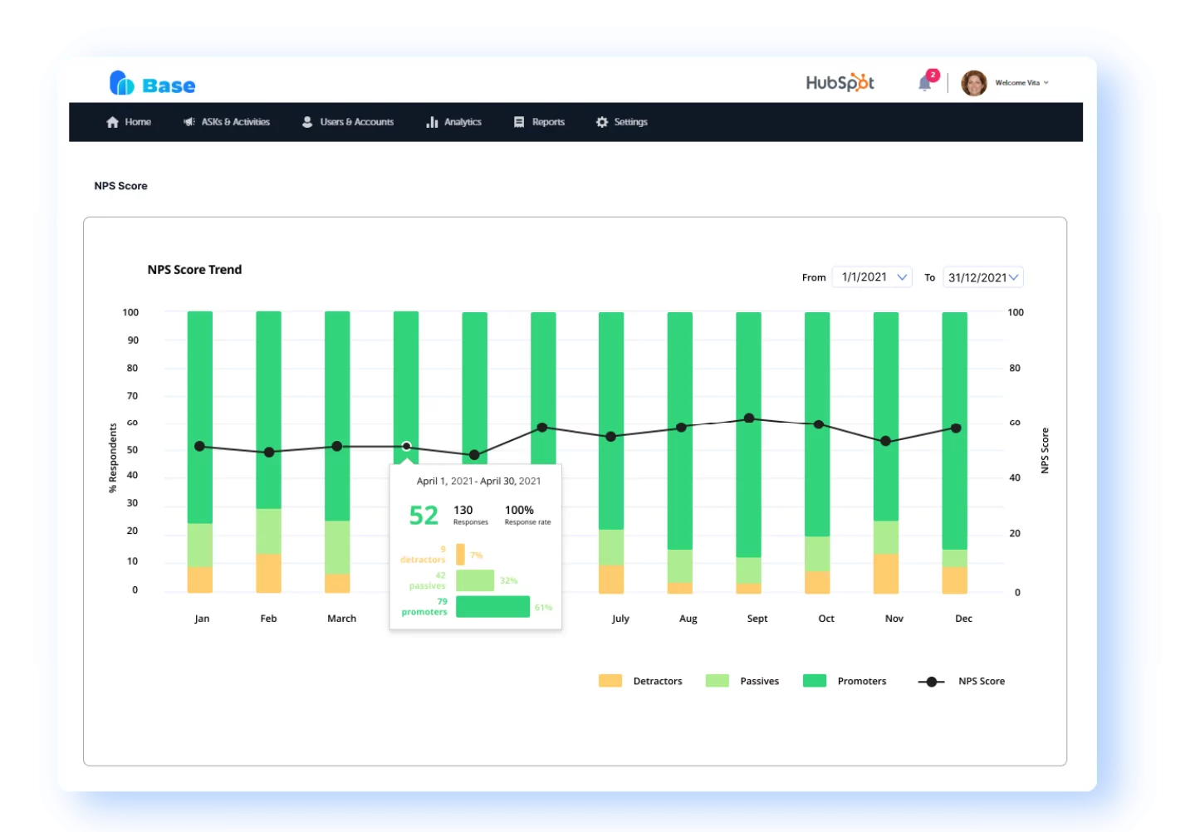The image size is (1195, 832).
Task: Select the Home icon in navigation
Action: (x=114, y=121)
